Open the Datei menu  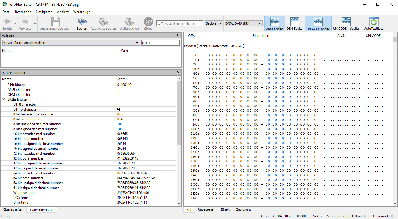pos(6,12)
